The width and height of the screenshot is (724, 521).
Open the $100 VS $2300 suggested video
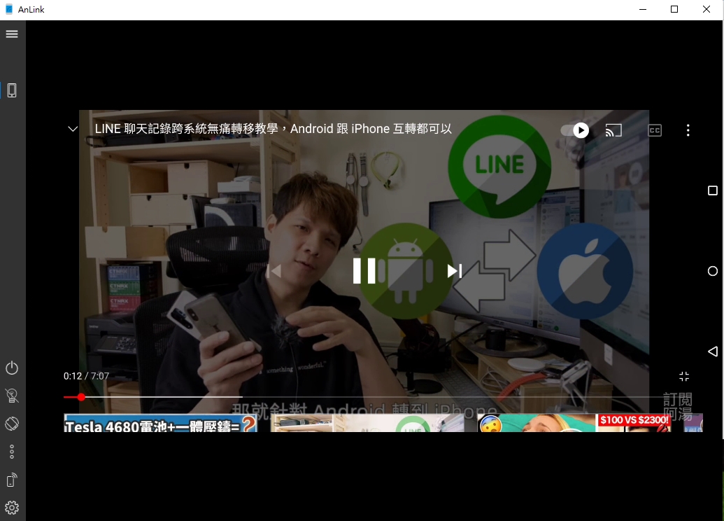574,423
